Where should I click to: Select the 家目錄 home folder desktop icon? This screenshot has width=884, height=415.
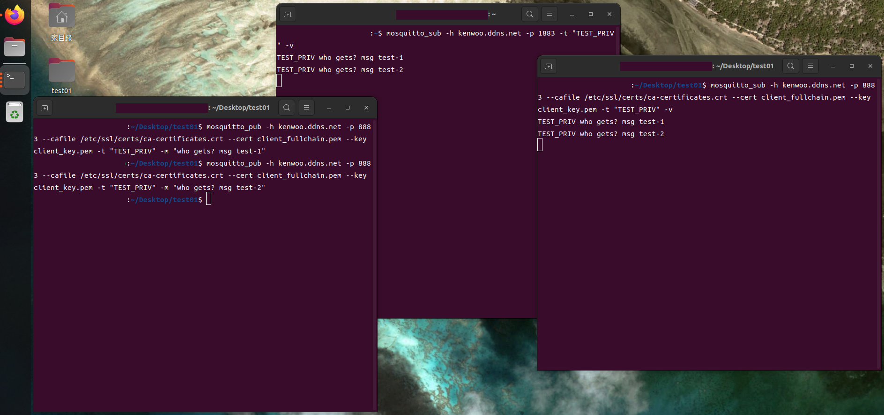point(61,22)
